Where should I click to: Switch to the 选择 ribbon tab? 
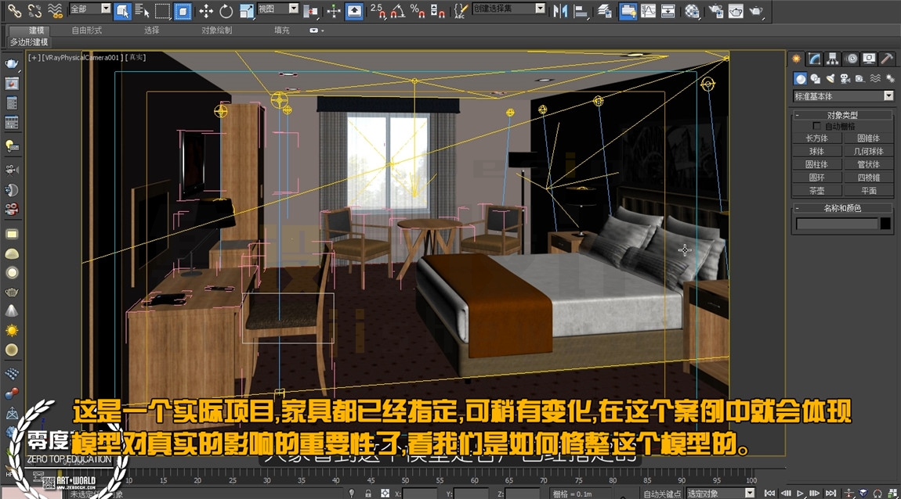click(x=152, y=30)
